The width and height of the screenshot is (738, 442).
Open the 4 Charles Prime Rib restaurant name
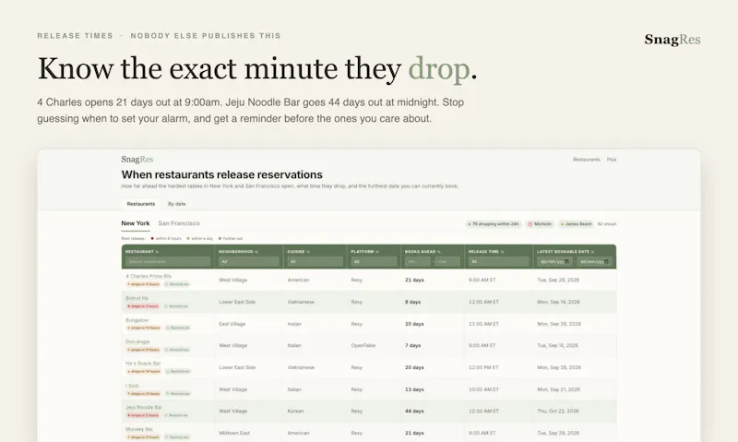point(149,276)
